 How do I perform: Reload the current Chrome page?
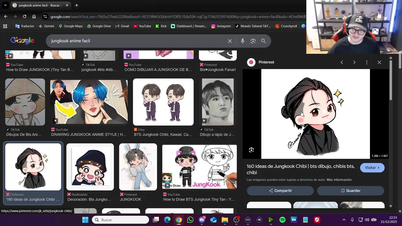pos(24,16)
